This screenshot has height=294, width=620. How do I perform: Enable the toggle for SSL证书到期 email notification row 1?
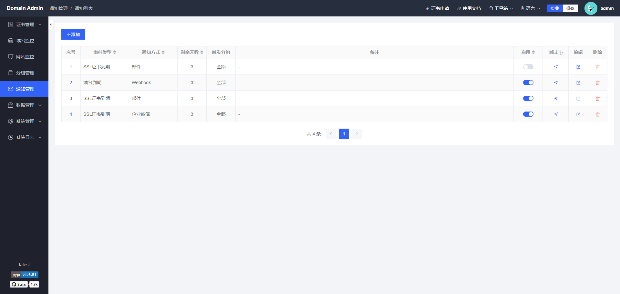528,67
